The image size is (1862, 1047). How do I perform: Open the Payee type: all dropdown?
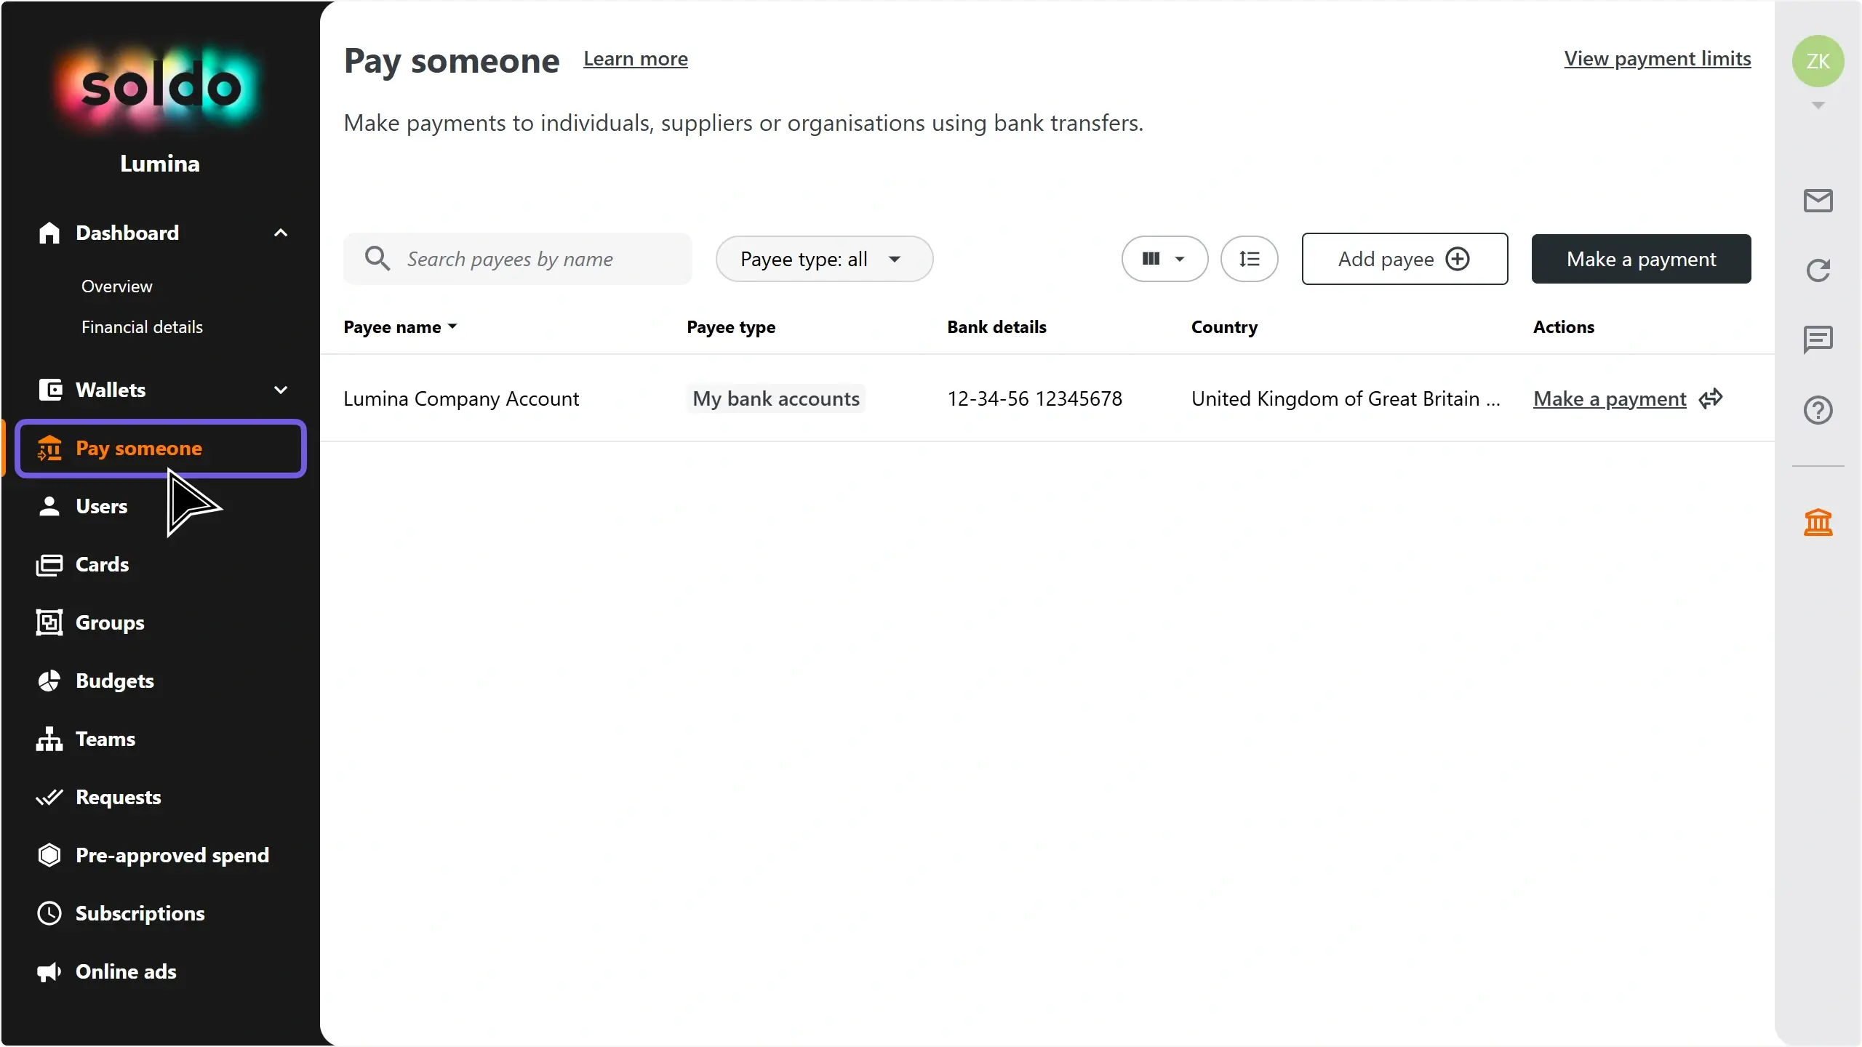824,259
